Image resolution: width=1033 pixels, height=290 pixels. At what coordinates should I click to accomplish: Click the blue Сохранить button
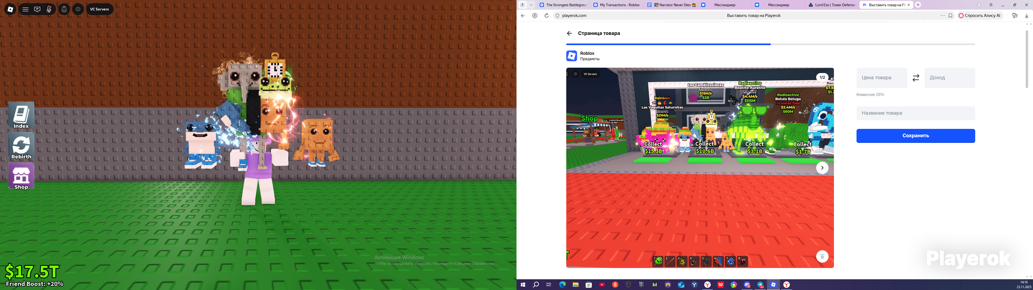click(x=916, y=136)
